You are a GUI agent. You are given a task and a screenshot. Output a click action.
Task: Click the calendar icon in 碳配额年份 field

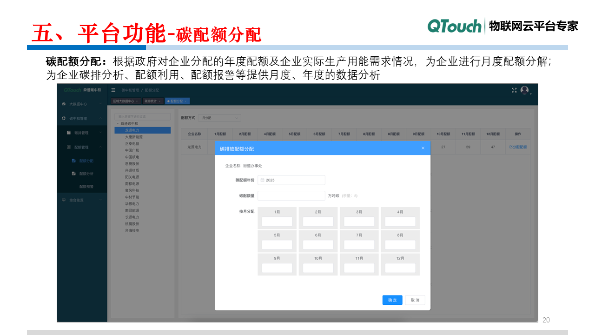click(262, 180)
